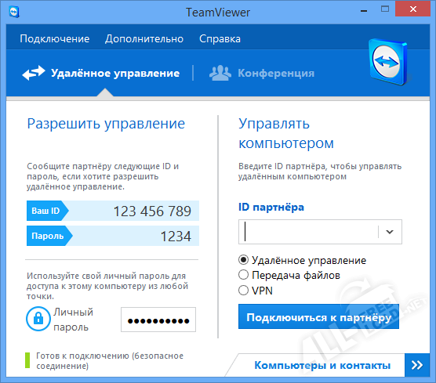
Task: Choose the VPN radio option
Action: 243,291
